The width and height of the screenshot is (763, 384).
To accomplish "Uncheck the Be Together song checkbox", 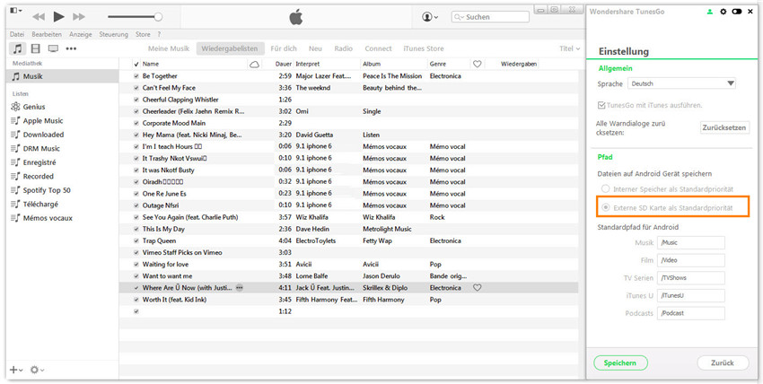I will coord(136,76).
